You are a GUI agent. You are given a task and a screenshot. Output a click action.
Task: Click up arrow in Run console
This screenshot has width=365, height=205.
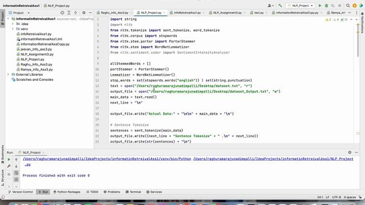point(17,159)
